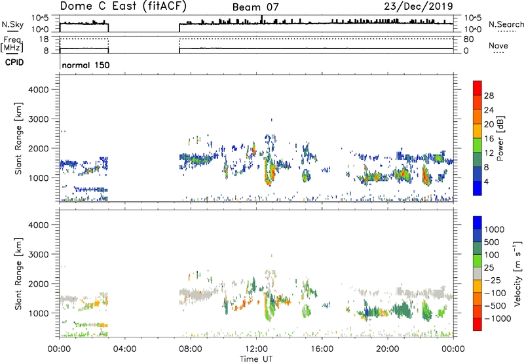Click the right "10^0" tick of the N.Search axis
Screen dimensions: 524x363
472,29
